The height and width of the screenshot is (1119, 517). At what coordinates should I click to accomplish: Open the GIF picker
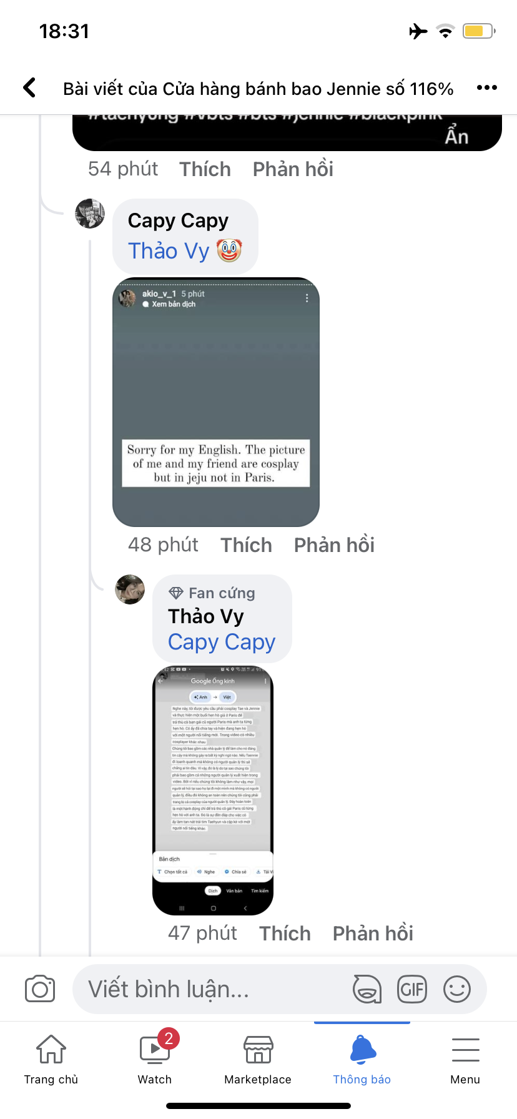coord(412,989)
